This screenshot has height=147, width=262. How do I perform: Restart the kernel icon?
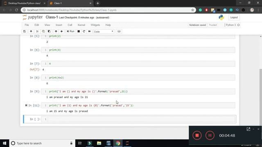pyautogui.click(x=84, y=31)
